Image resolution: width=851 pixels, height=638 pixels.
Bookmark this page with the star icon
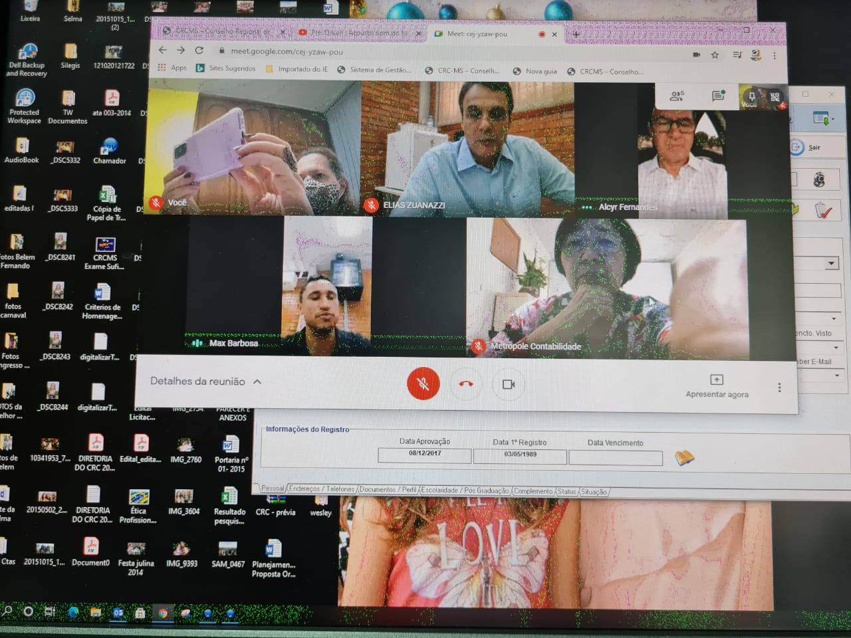tap(715, 55)
